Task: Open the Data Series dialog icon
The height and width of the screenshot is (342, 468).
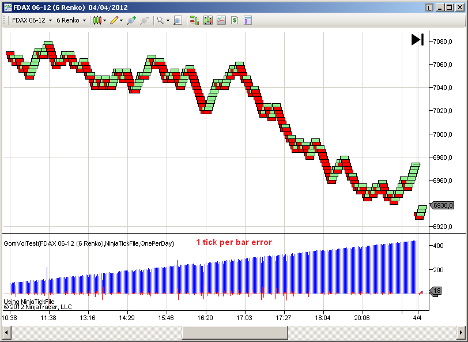Action: click(208, 20)
